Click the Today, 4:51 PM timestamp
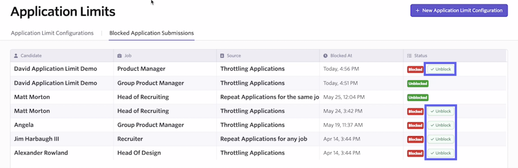The height and width of the screenshot is (168, 518). pos(340,83)
